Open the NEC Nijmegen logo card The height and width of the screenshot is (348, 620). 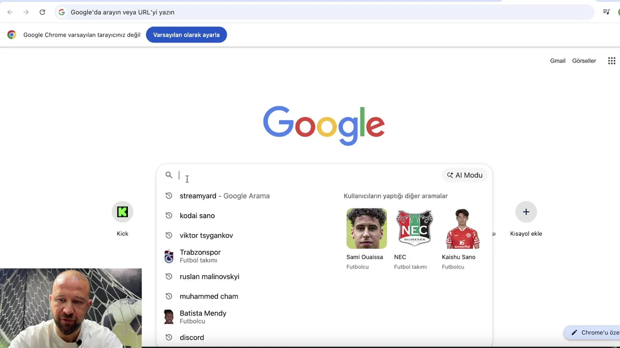click(x=414, y=229)
